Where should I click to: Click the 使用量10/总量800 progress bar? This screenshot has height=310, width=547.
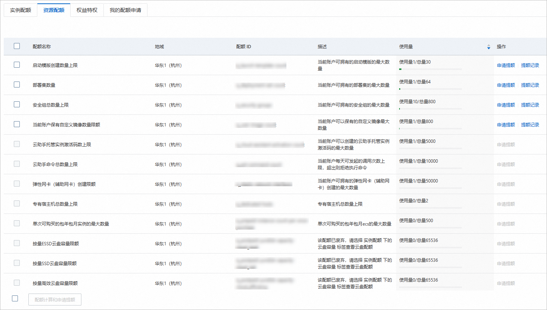431,109
